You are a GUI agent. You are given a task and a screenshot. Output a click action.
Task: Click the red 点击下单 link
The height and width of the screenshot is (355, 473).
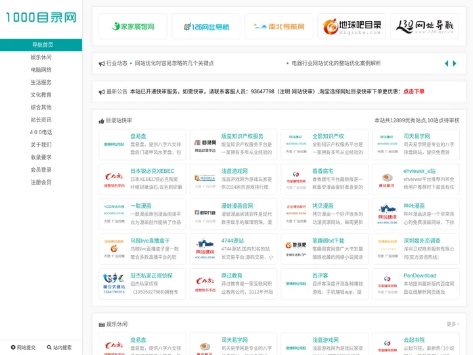(414, 91)
